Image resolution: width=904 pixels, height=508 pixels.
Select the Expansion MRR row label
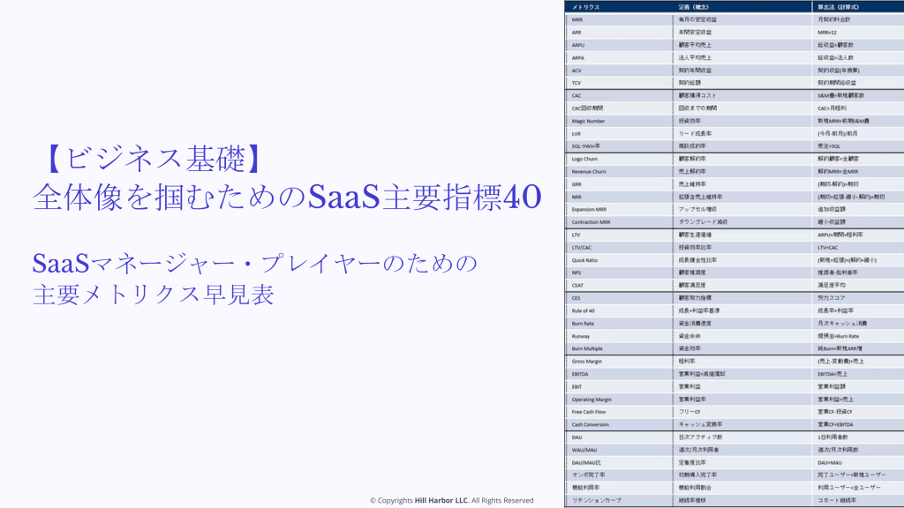pos(590,210)
